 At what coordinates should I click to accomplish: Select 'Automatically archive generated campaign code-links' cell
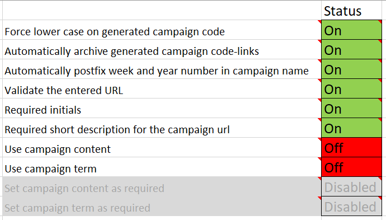click(x=162, y=49)
